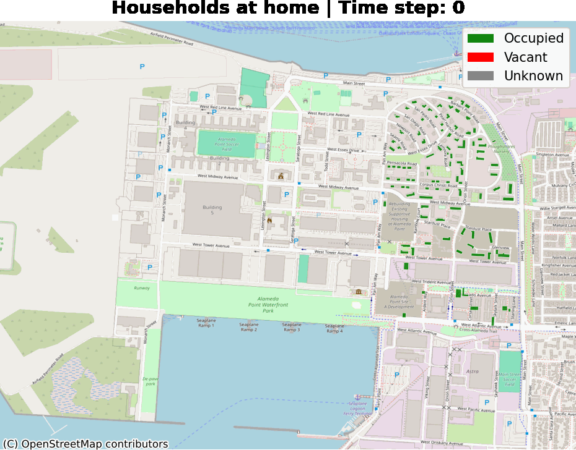Screen dimensions: 576x450
Task: Click the parking icon above the Runway label
Action: [x=150, y=267]
